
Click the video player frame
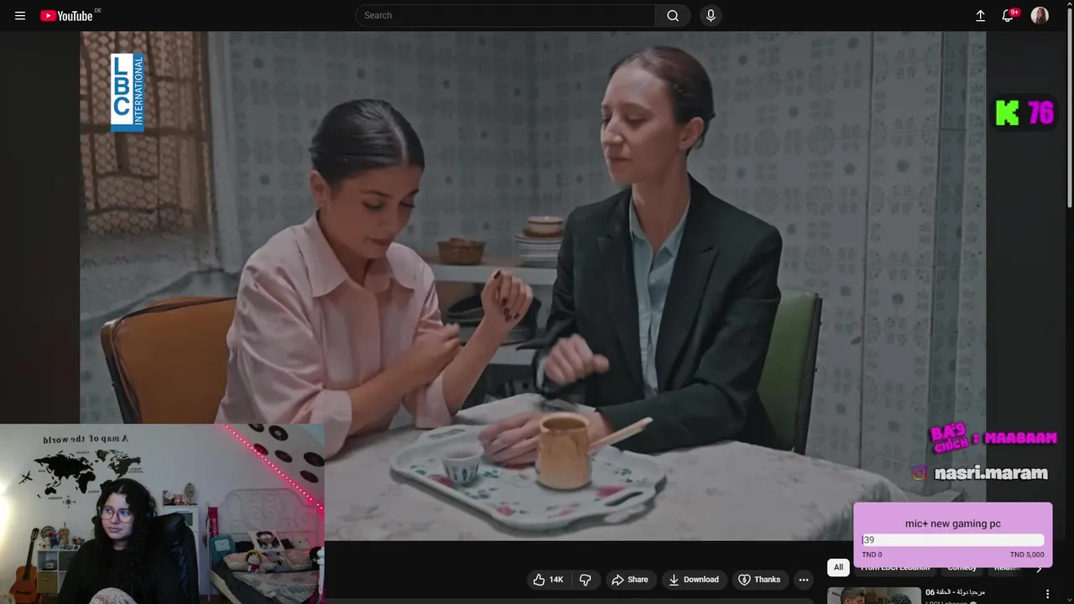pyautogui.click(x=533, y=285)
